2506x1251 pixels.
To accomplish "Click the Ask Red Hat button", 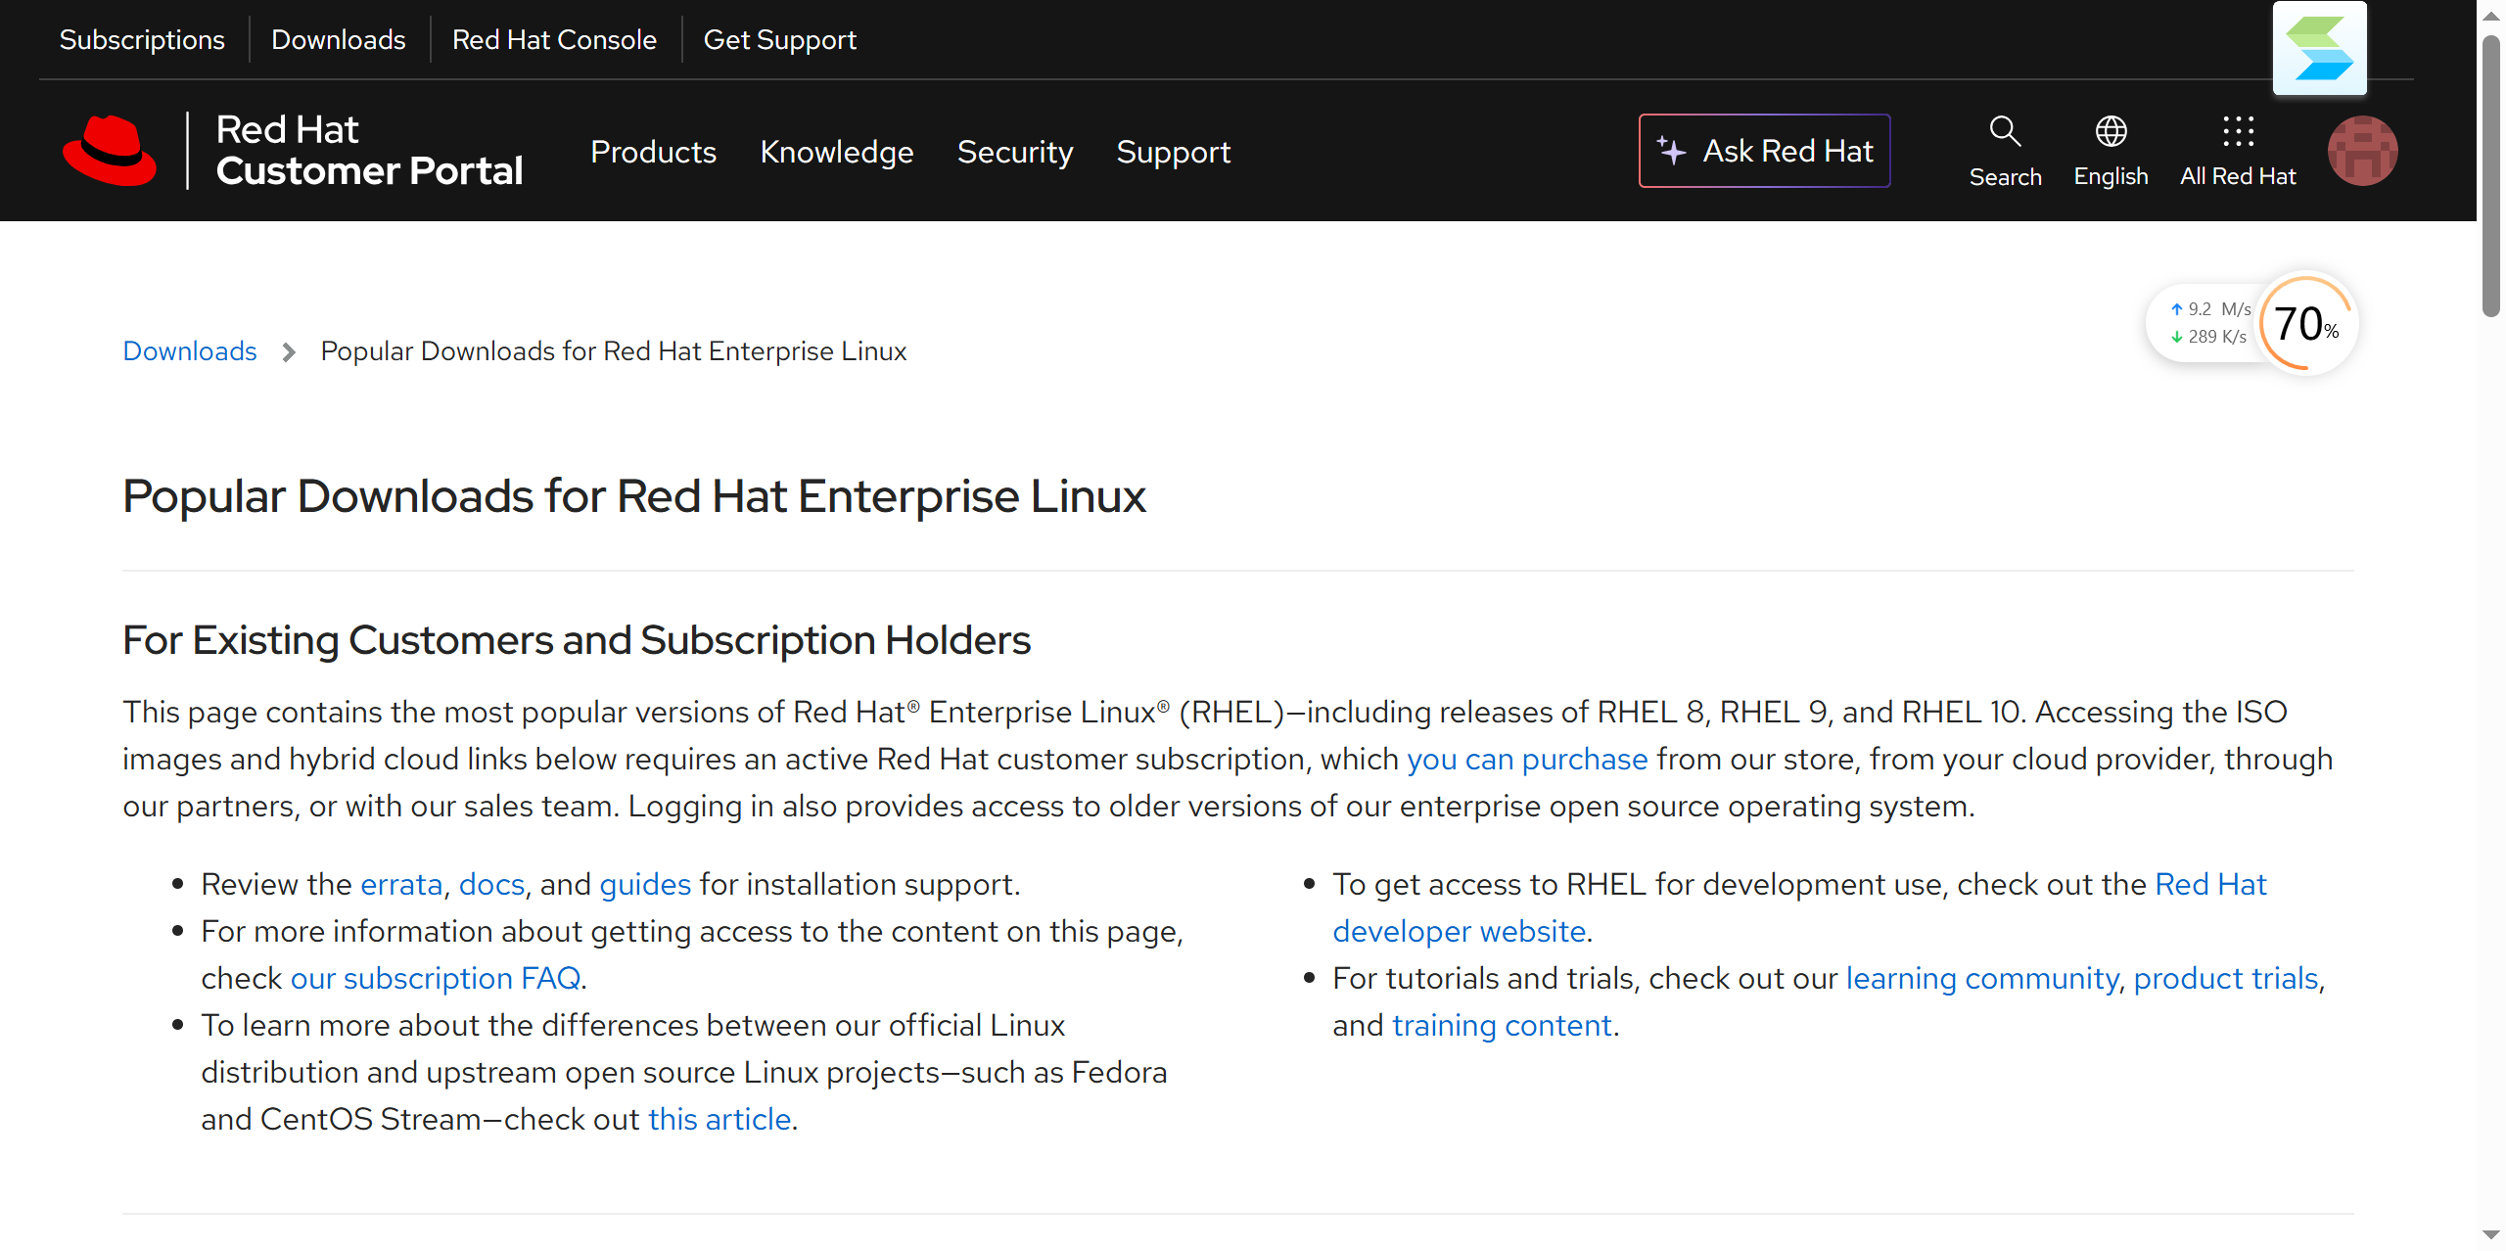I will point(1764,151).
